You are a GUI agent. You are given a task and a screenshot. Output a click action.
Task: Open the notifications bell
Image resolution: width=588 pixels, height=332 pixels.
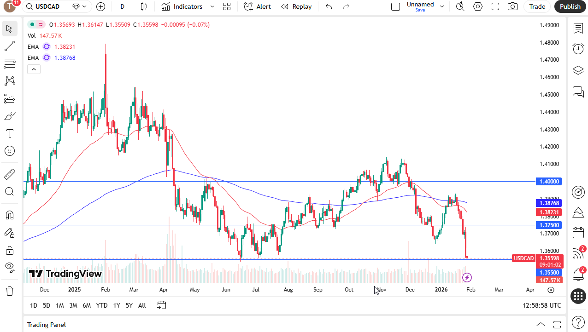tap(578, 275)
